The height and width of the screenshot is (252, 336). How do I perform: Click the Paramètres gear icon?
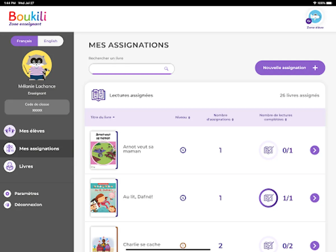tap(7, 193)
